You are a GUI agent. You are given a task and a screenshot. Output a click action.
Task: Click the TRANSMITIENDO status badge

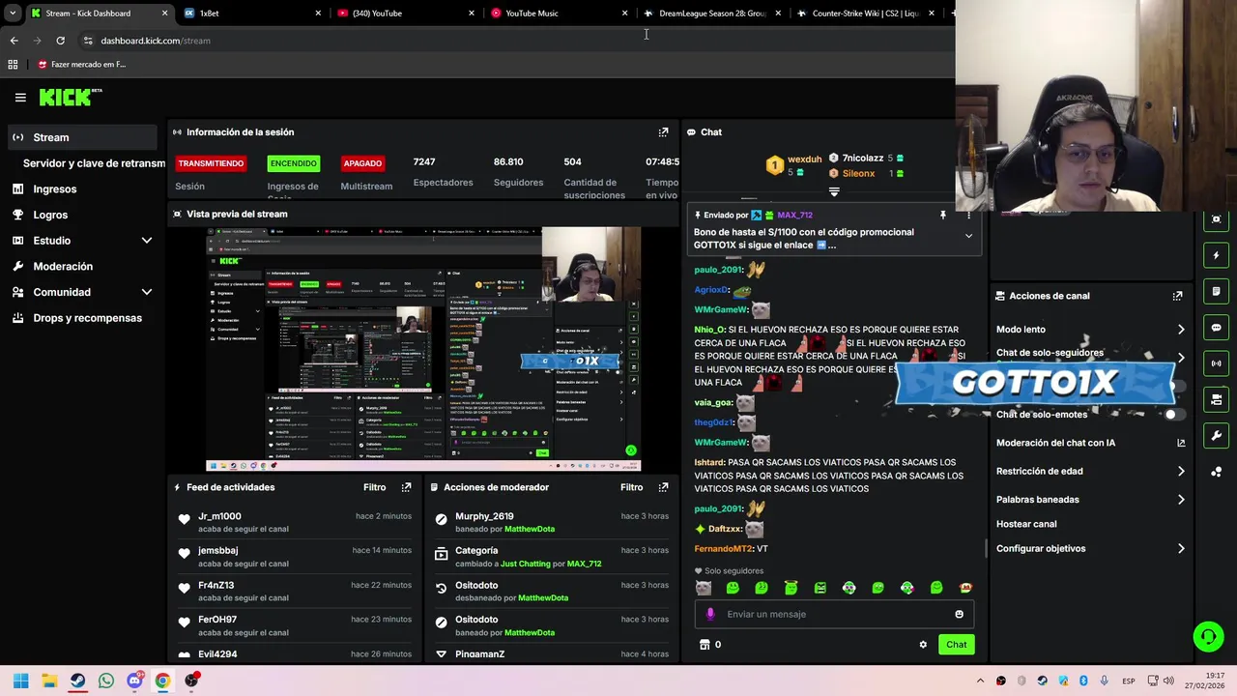coord(211,163)
